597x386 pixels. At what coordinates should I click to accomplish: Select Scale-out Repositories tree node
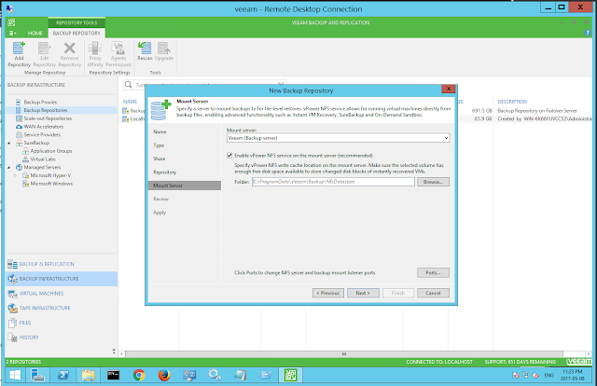[x=48, y=118]
